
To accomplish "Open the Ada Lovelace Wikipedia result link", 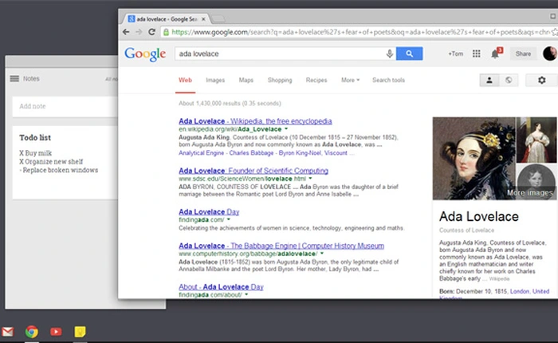I will click(x=255, y=121).
